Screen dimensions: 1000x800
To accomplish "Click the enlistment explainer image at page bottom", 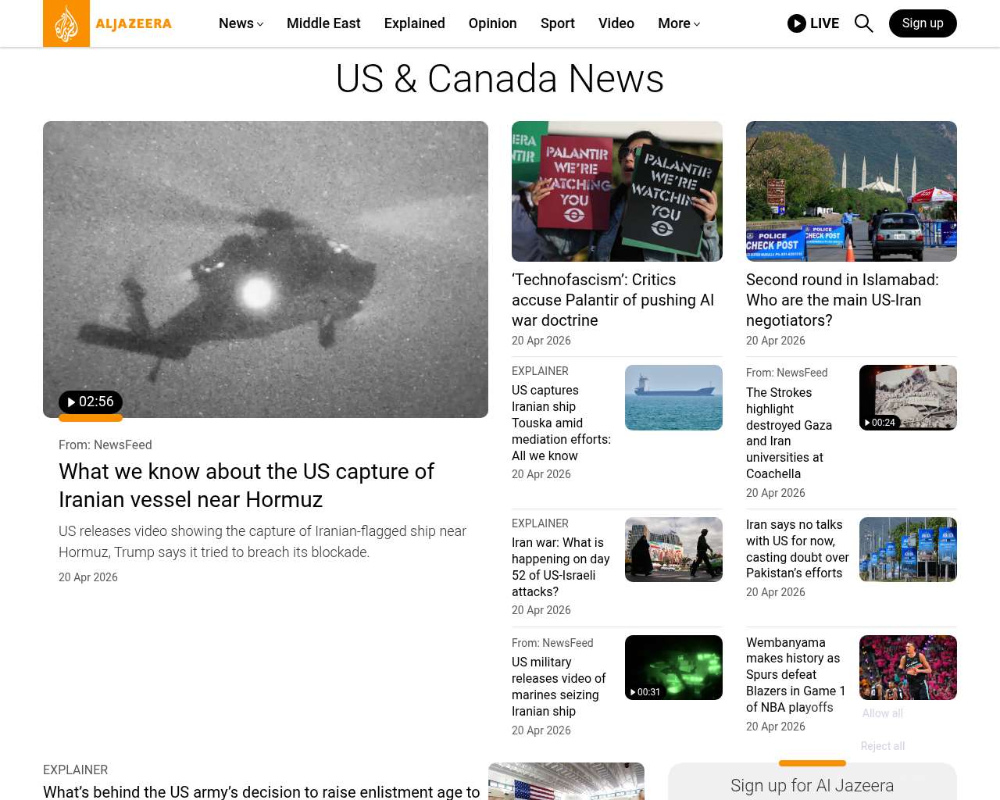I will pyautogui.click(x=566, y=781).
